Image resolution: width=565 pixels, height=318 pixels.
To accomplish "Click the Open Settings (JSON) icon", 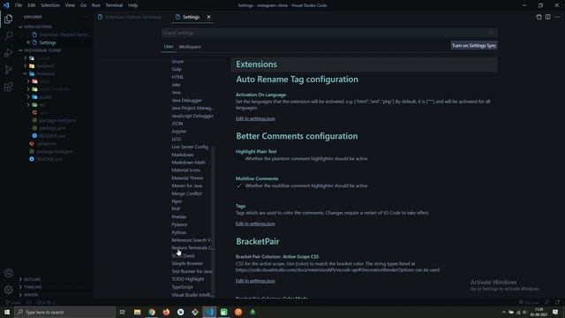I will 539,17.
